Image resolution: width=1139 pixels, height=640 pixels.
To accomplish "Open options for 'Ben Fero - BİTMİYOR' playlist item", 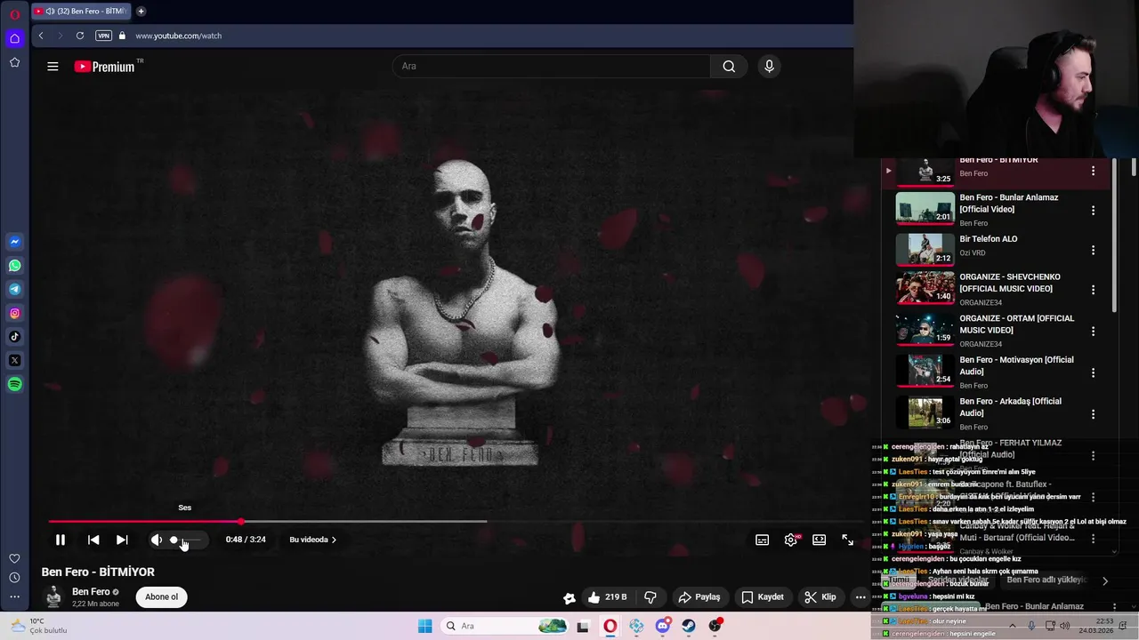I will tap(1093, 171).
